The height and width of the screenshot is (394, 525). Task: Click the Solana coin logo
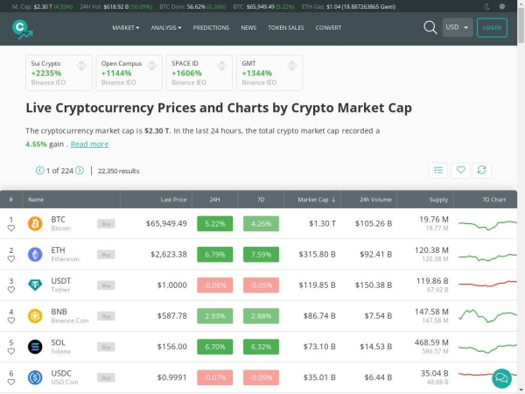click(35, 347)
